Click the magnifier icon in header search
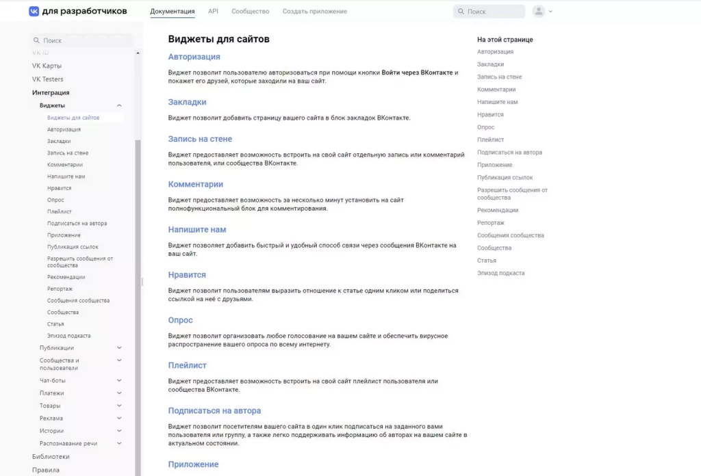Image resolution: width=701 pixels, height=476 pixels. pyautogui.click(x=461, y=11)
